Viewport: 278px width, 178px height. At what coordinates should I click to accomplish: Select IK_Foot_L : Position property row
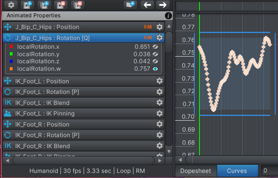[x=84, y=81]
